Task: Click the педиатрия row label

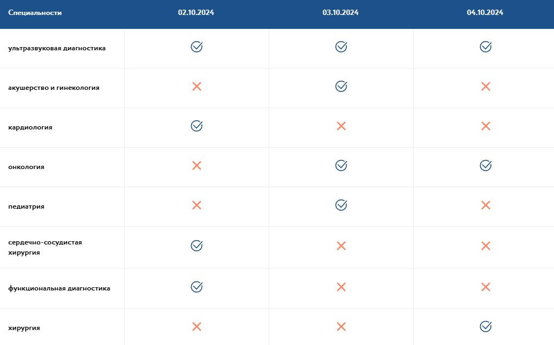Action: (x=26, y=206)
